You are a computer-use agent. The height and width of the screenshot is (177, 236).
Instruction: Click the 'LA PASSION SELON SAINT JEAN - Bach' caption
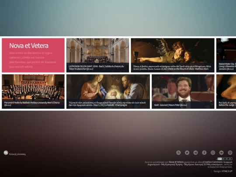96,68
